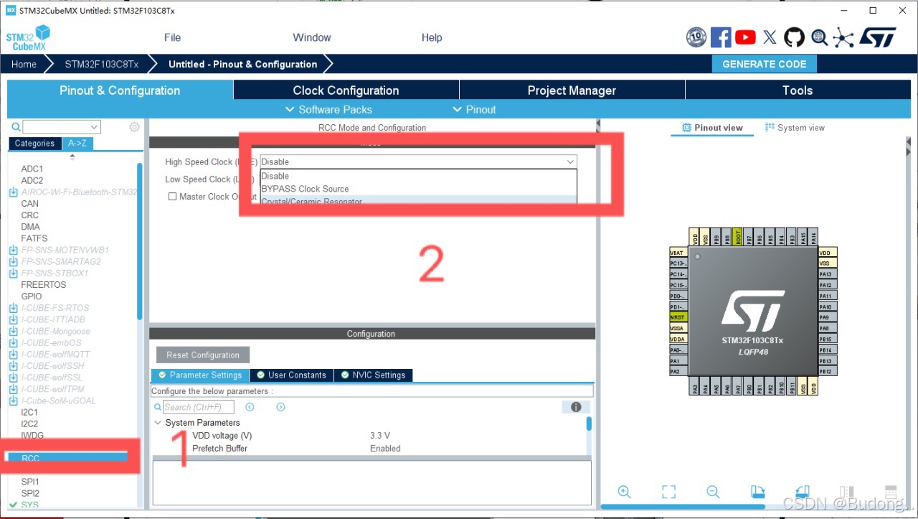The height and width of the screenshot is (519, 918).
Task: Open the category list settings gear
Action: (134, 127)
